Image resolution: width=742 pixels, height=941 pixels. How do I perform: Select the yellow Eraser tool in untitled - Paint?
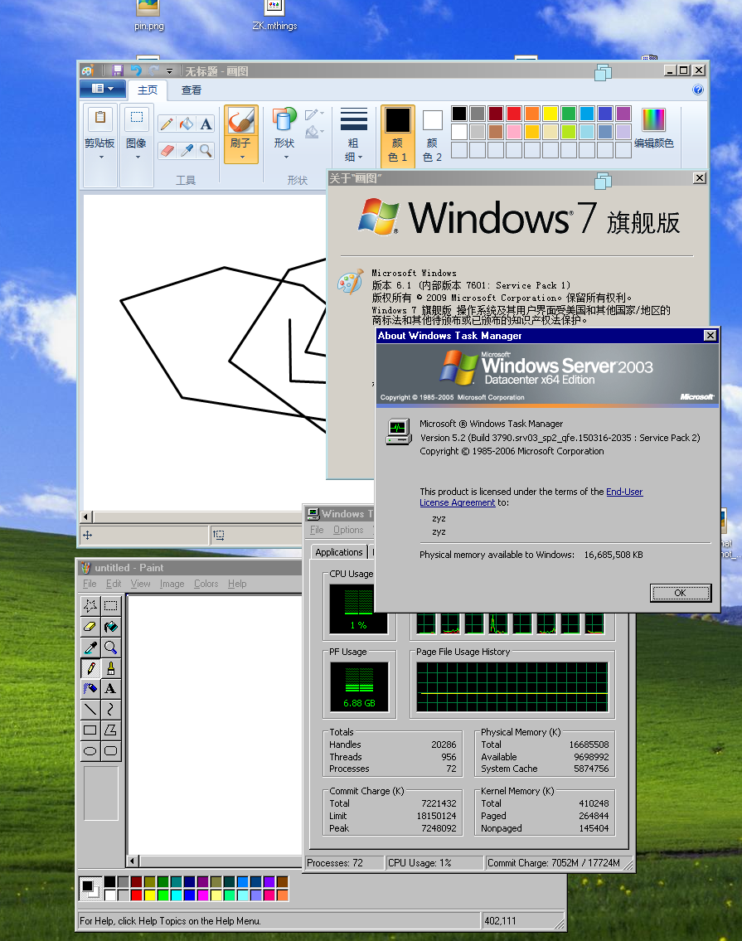[90, 627]
